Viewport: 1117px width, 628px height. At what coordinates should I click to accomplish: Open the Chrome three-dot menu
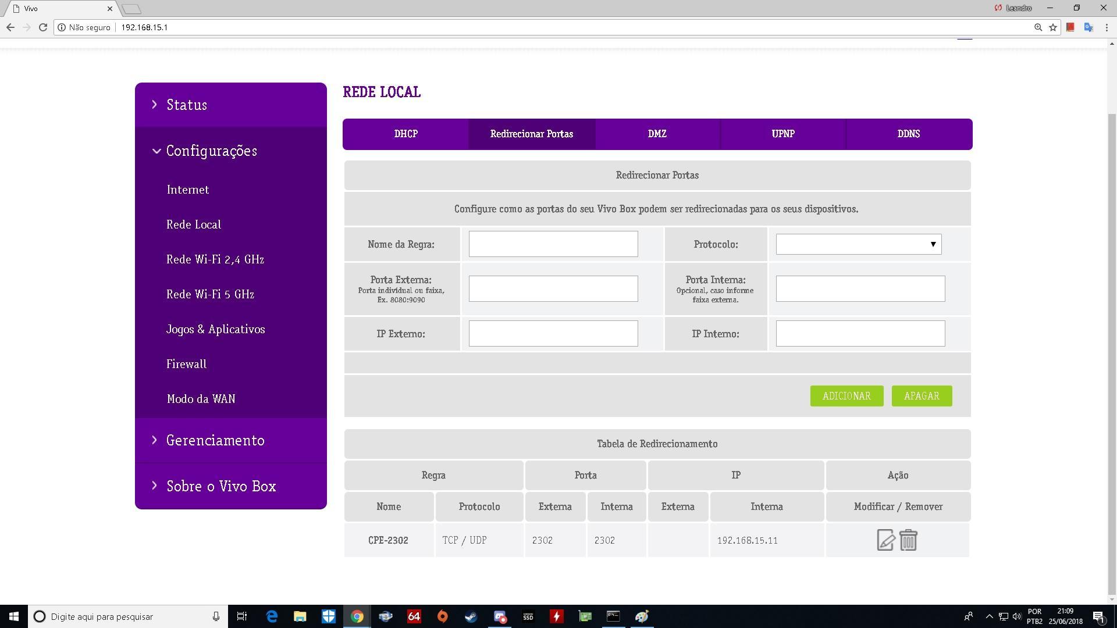coord(1107,27)
